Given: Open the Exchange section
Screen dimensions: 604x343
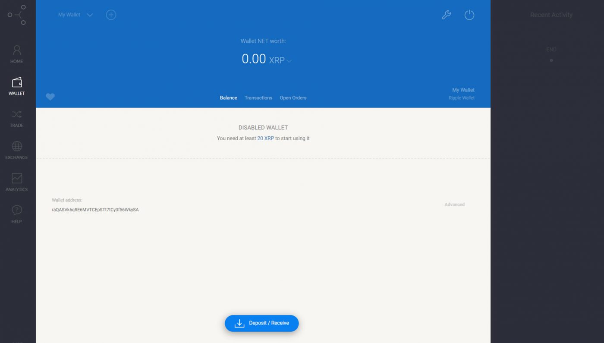Looking at the screenshot, I should [17, 151].
